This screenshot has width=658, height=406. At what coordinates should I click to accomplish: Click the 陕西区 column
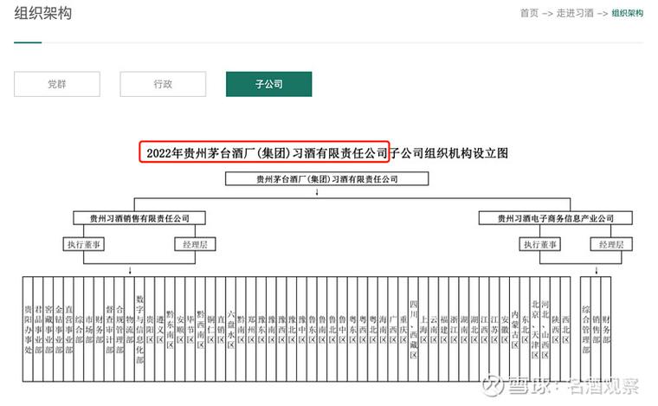click(555, 329)
